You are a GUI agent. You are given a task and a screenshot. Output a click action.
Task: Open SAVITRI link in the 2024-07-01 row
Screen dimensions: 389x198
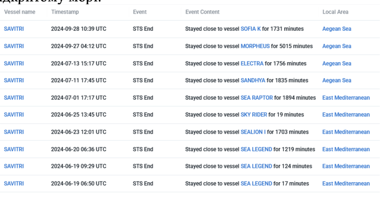tap(14, 97)
